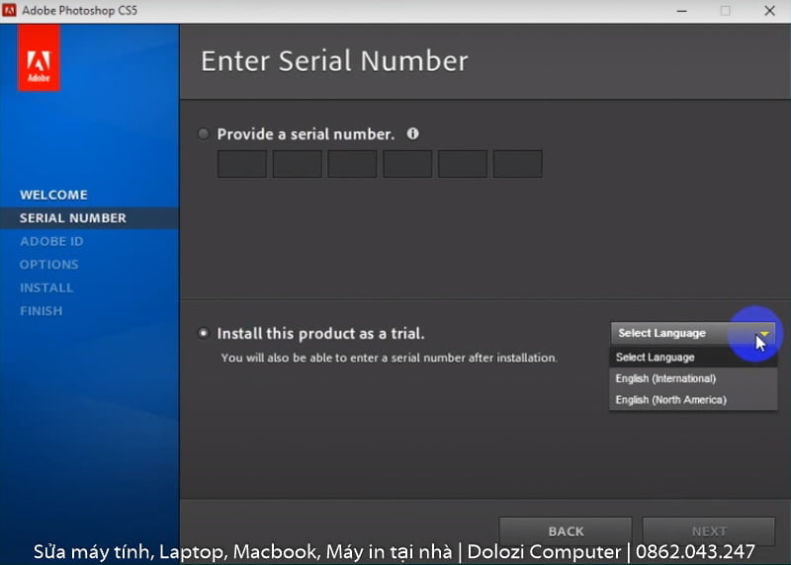The width and height of the screenshot is (791, 565).
Task: Choose English (International) from list
Action: click(665, 378)
